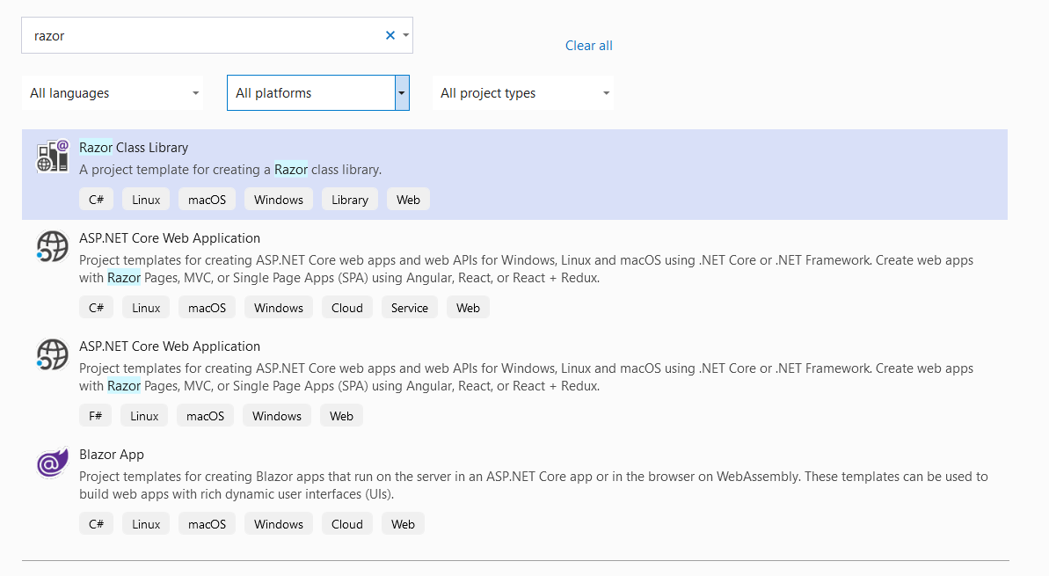Click the Windows tag on the F# template
1049x576 pixels.
click(277, 416)
